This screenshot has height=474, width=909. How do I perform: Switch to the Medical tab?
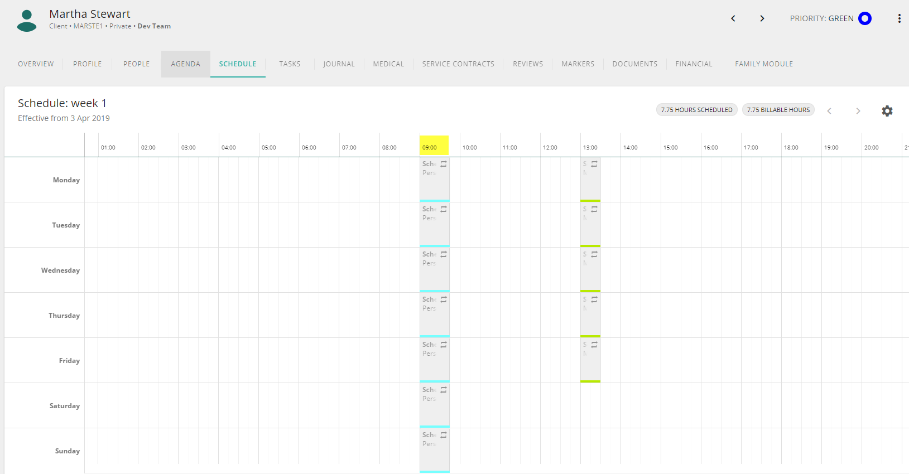pyautogui.click(x=388, y=64)
